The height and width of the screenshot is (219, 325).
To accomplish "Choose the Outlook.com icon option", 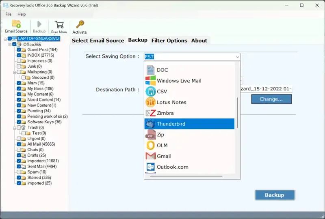I will (151, 167).
